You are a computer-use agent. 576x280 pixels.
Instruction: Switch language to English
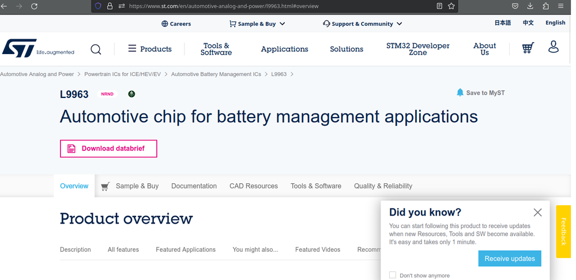(x=555, y=22)
